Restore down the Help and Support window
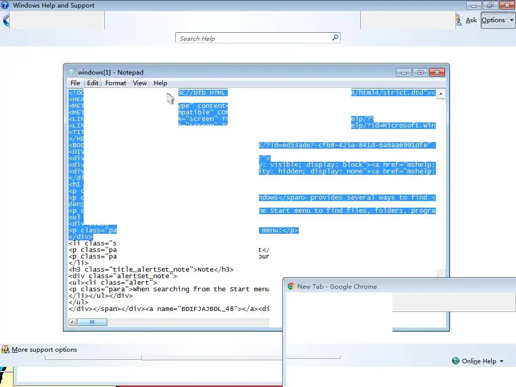Viewport: 516px width, 387px height. click(x=490, y=5)
